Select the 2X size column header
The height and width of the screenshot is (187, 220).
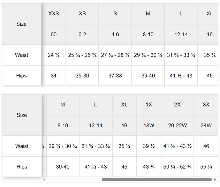pyautogui.click(x=177, y=105)
